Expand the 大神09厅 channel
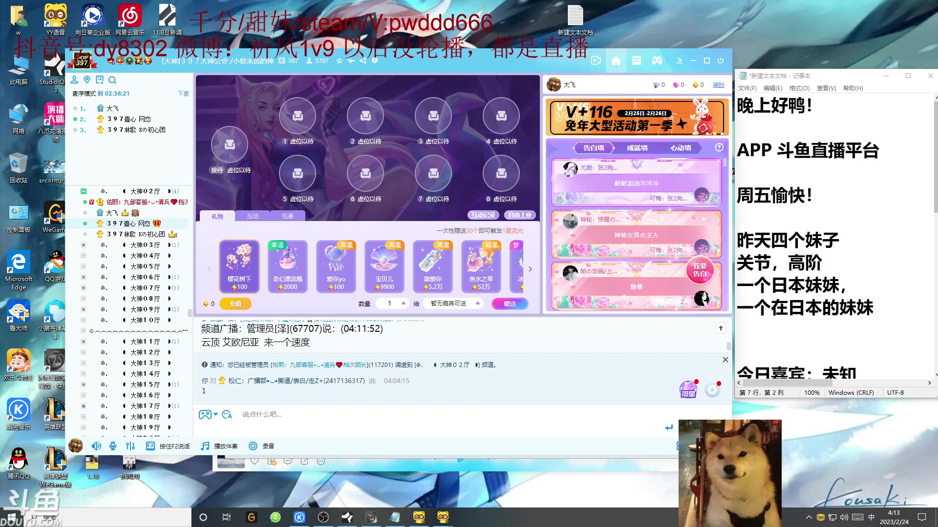Screen dimensions: 938x527 84,309
